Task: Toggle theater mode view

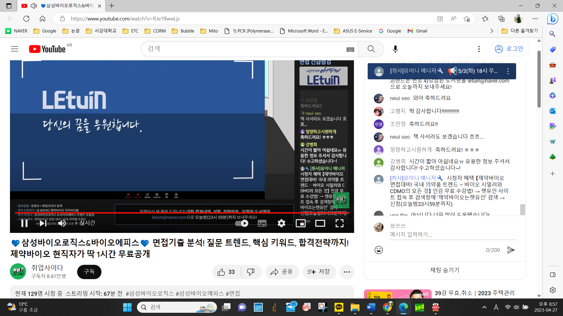Action: [320, 223]
